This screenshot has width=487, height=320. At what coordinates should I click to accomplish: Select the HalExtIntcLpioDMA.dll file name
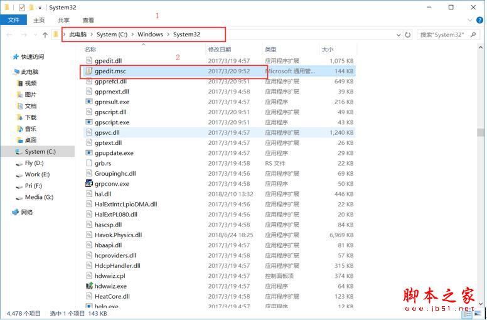pos(126,204)
